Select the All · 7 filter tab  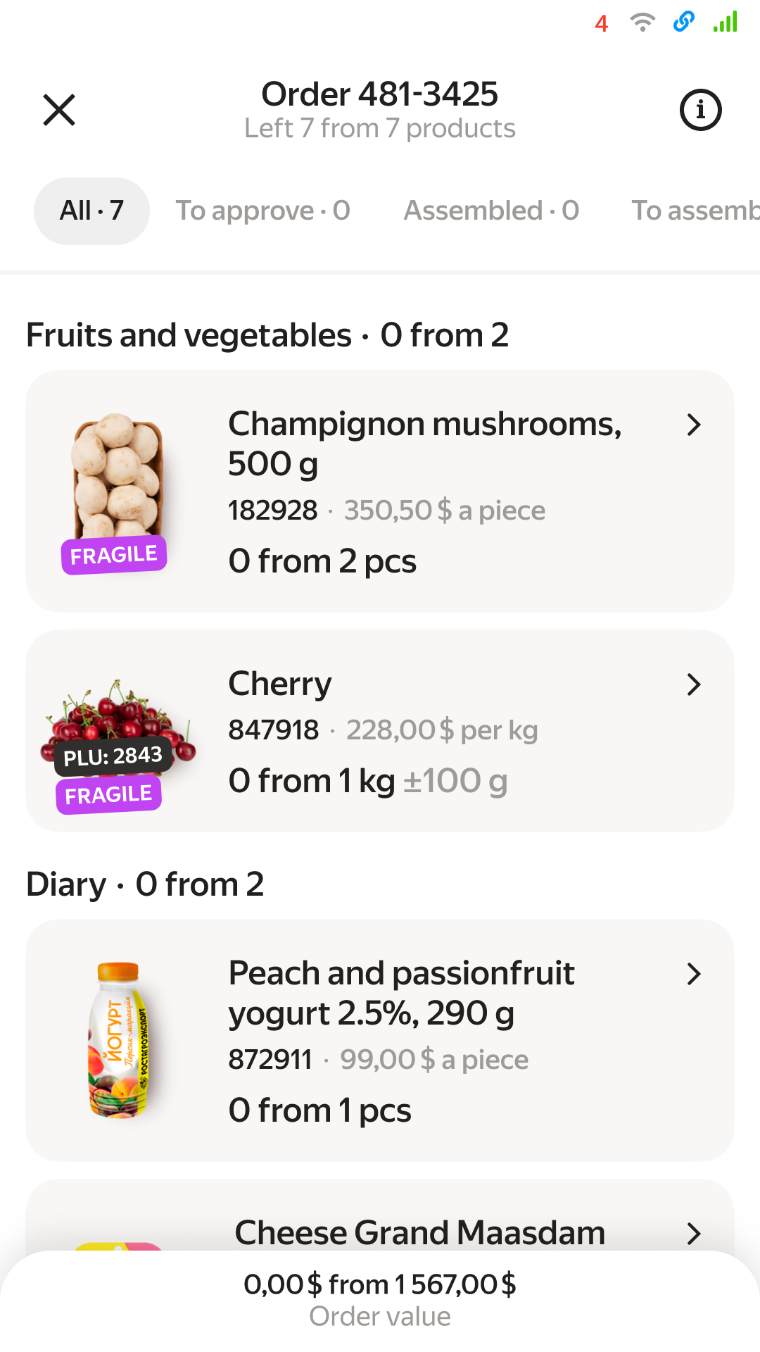[91, 211]
